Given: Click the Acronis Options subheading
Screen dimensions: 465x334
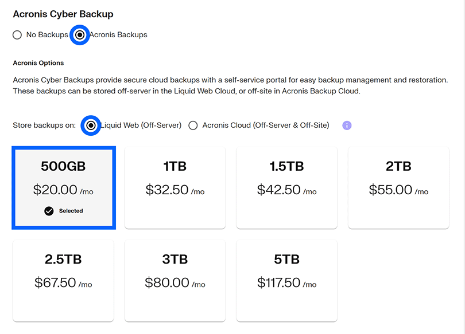Looking at the screenshot, I should coord(38,63).
